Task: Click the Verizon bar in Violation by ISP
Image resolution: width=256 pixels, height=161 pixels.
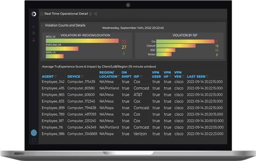Action: tap(164, 55)
